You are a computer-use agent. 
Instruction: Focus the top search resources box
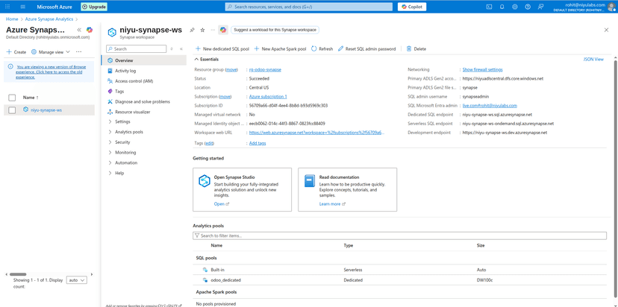pos(309,7)
